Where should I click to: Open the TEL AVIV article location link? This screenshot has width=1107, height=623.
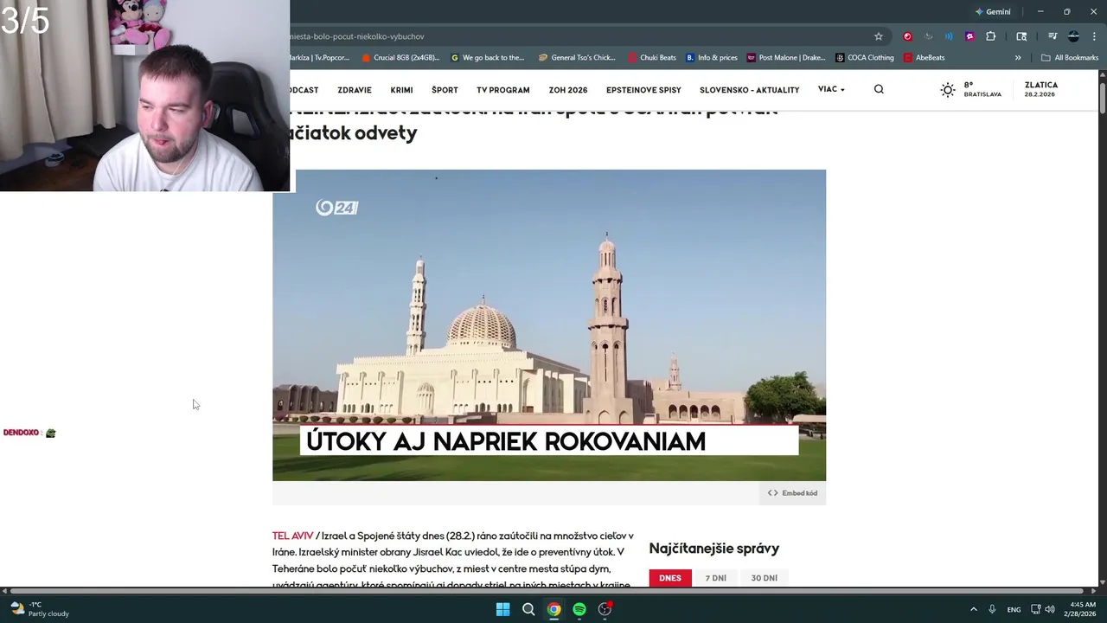(x=292, y=536)
